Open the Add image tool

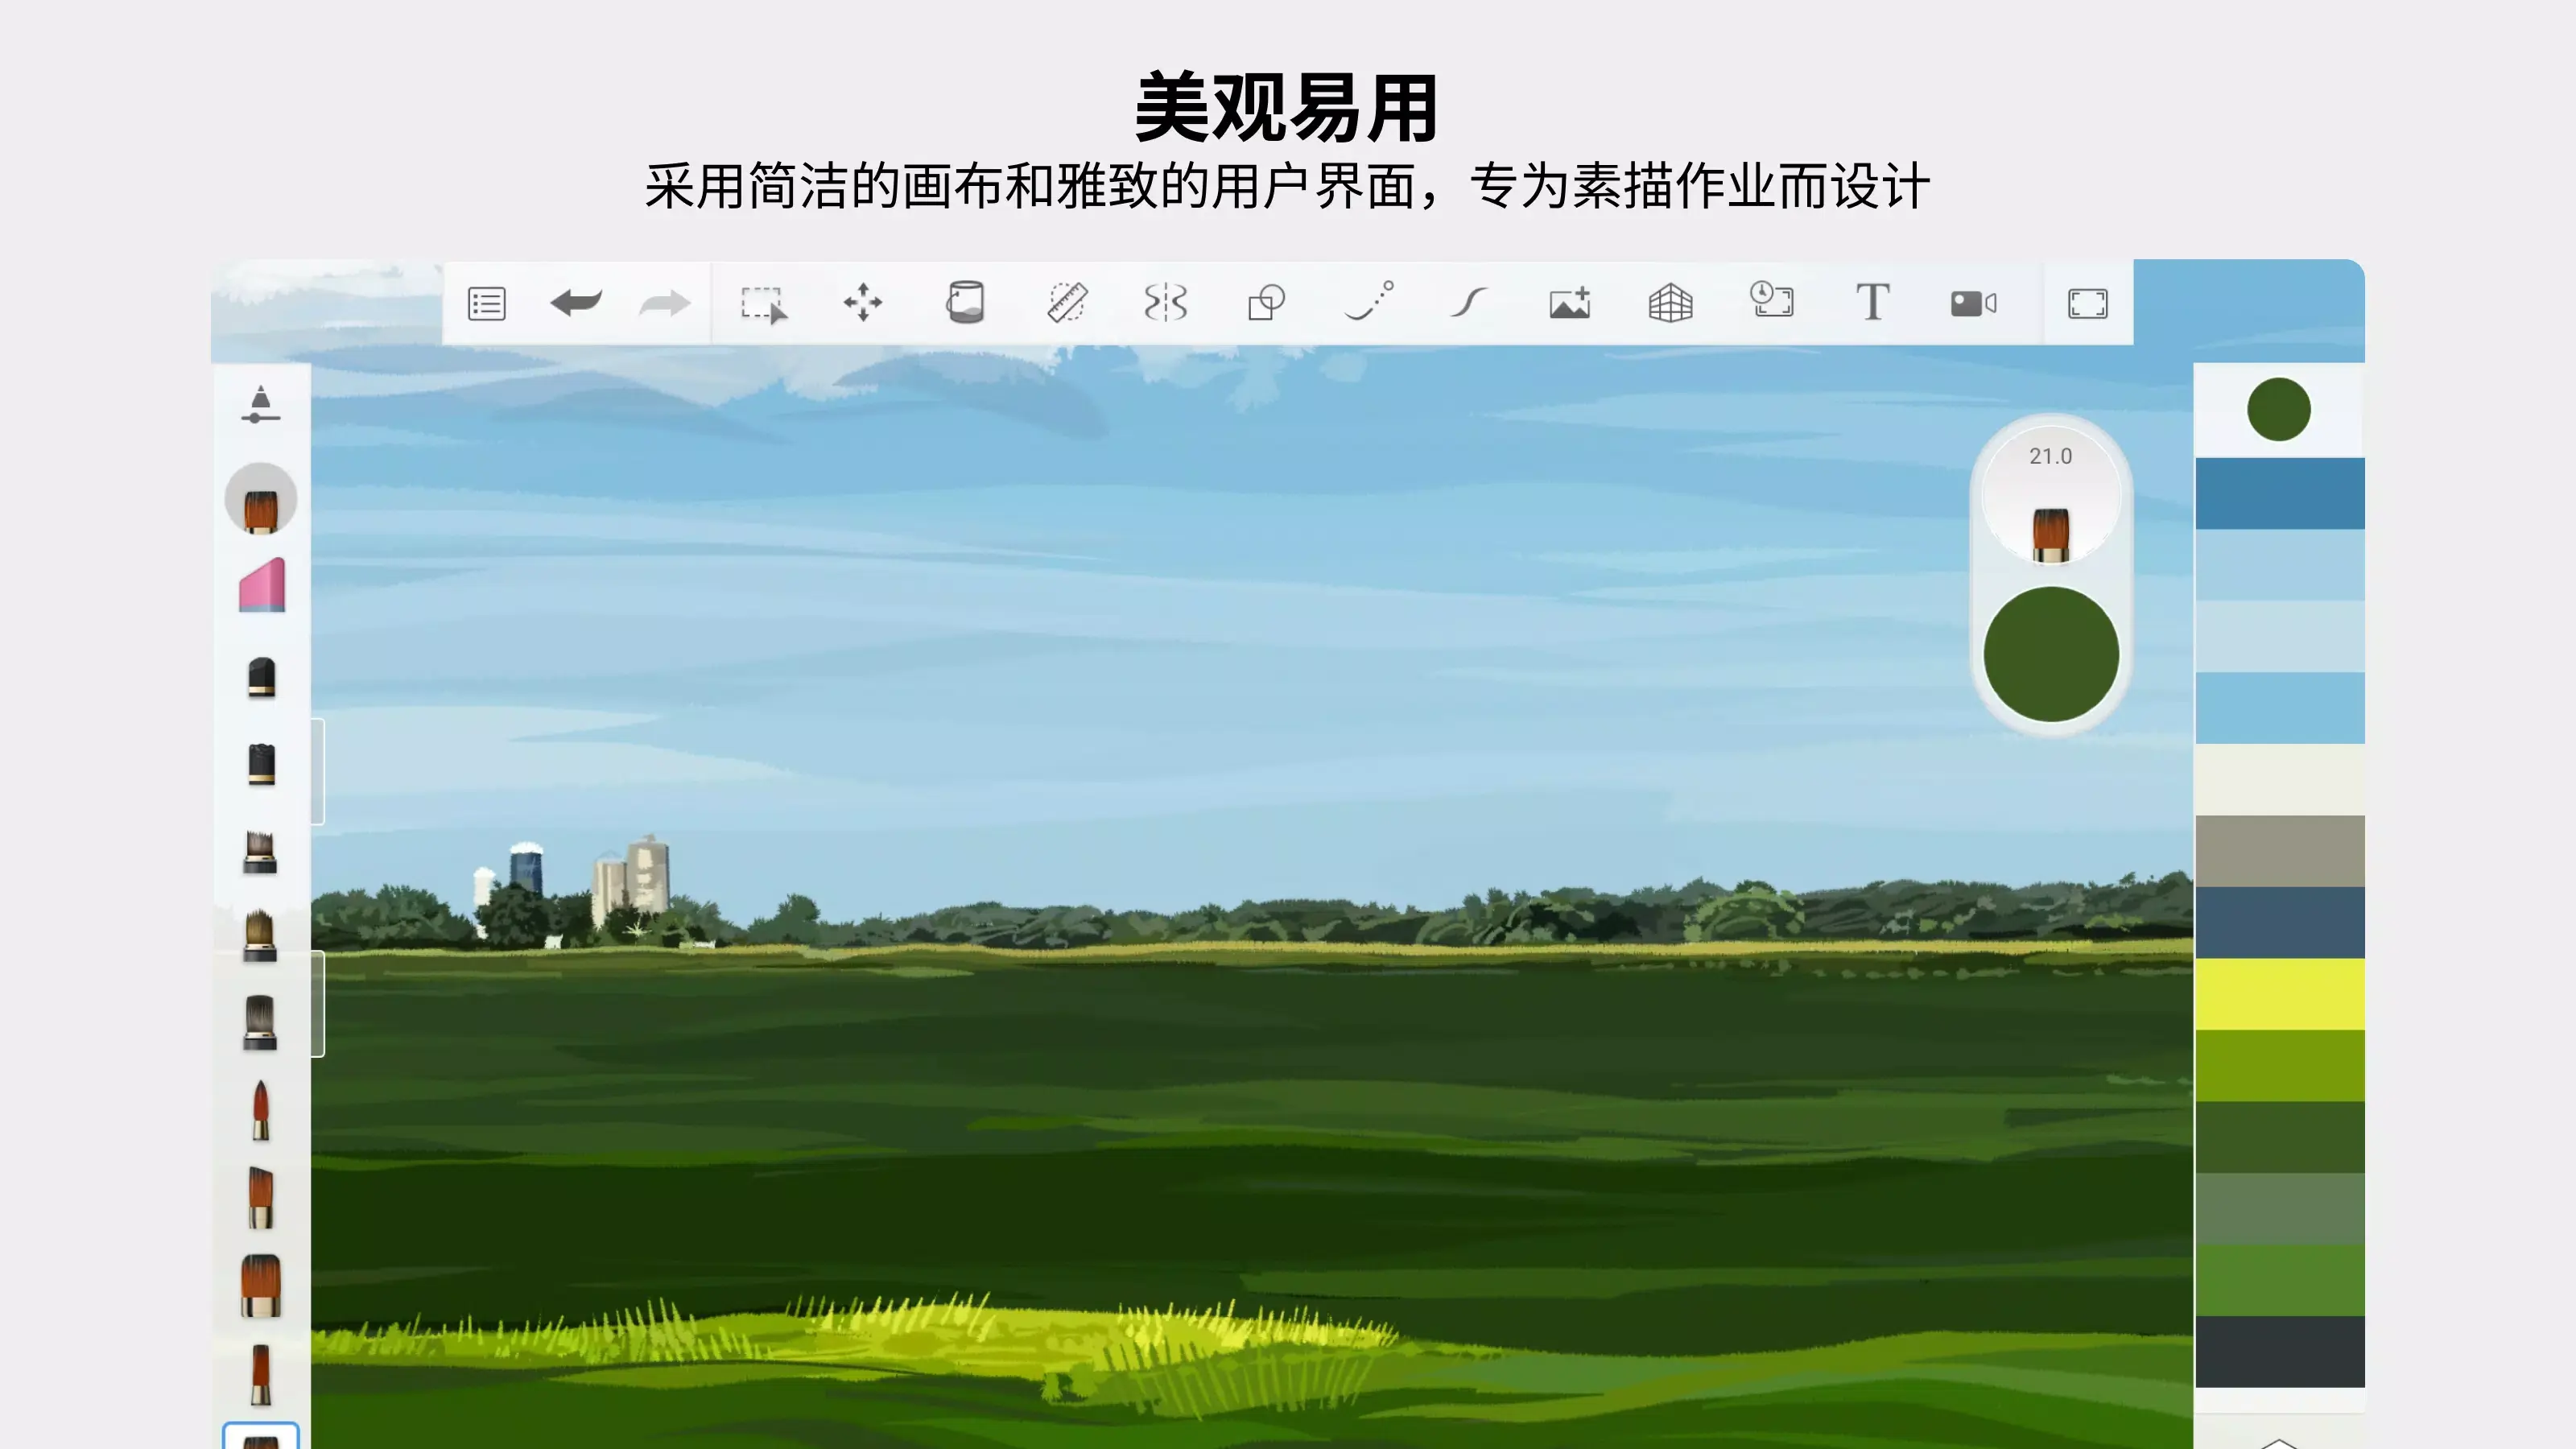(x=1568, y=303)
